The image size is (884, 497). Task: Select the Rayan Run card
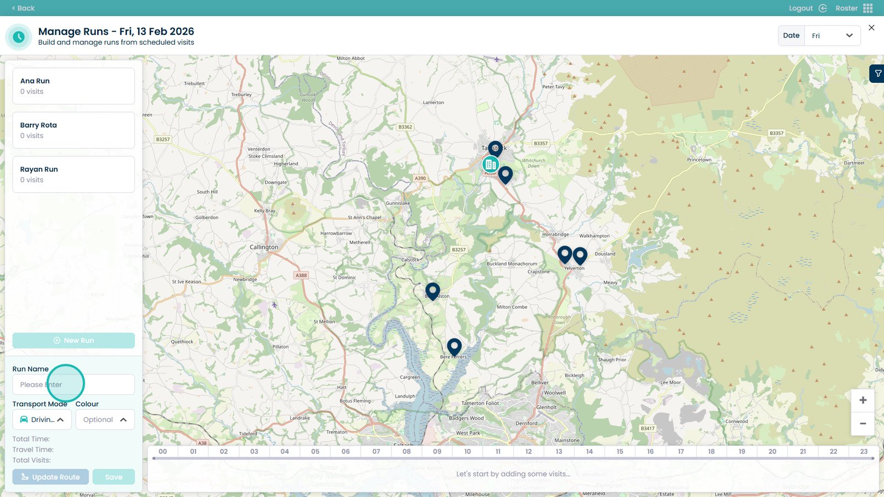click(x=73, y=175)
